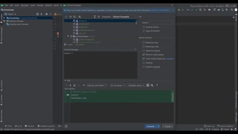Open project settings gear in Project panel
Viewport: 238px width, 134px height.
[x=46, y=14]
